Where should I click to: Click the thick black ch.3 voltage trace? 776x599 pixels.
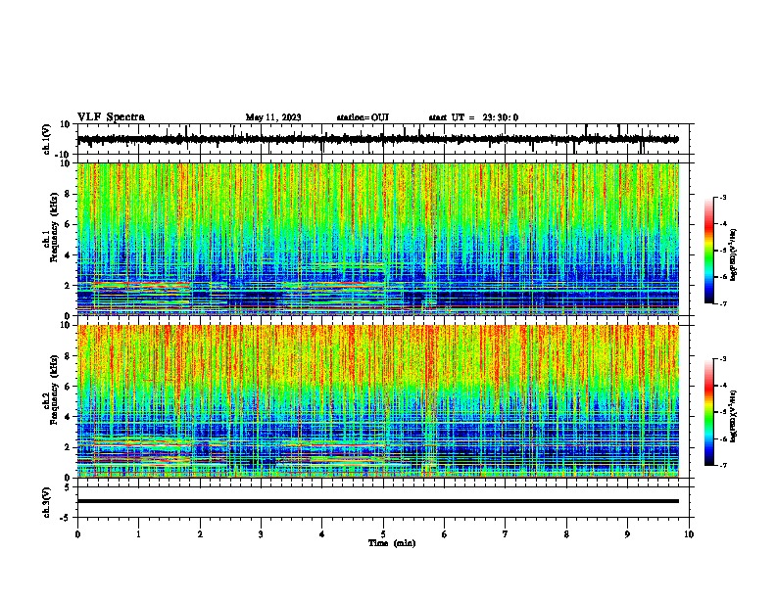pos(378,501)
